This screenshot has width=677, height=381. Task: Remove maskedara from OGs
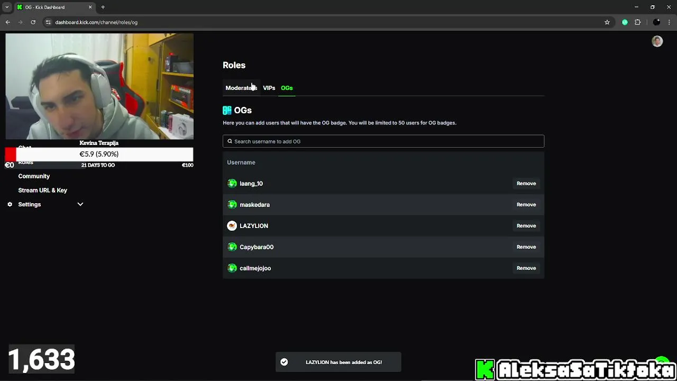pyautogui.click(x=526, y=204)
